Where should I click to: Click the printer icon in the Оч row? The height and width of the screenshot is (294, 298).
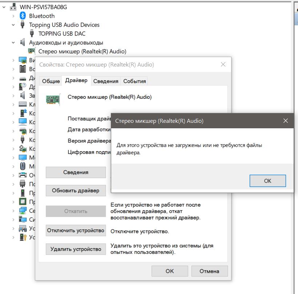pos(23,175)
